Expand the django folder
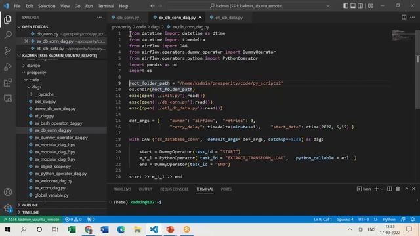 pos(33,66)
